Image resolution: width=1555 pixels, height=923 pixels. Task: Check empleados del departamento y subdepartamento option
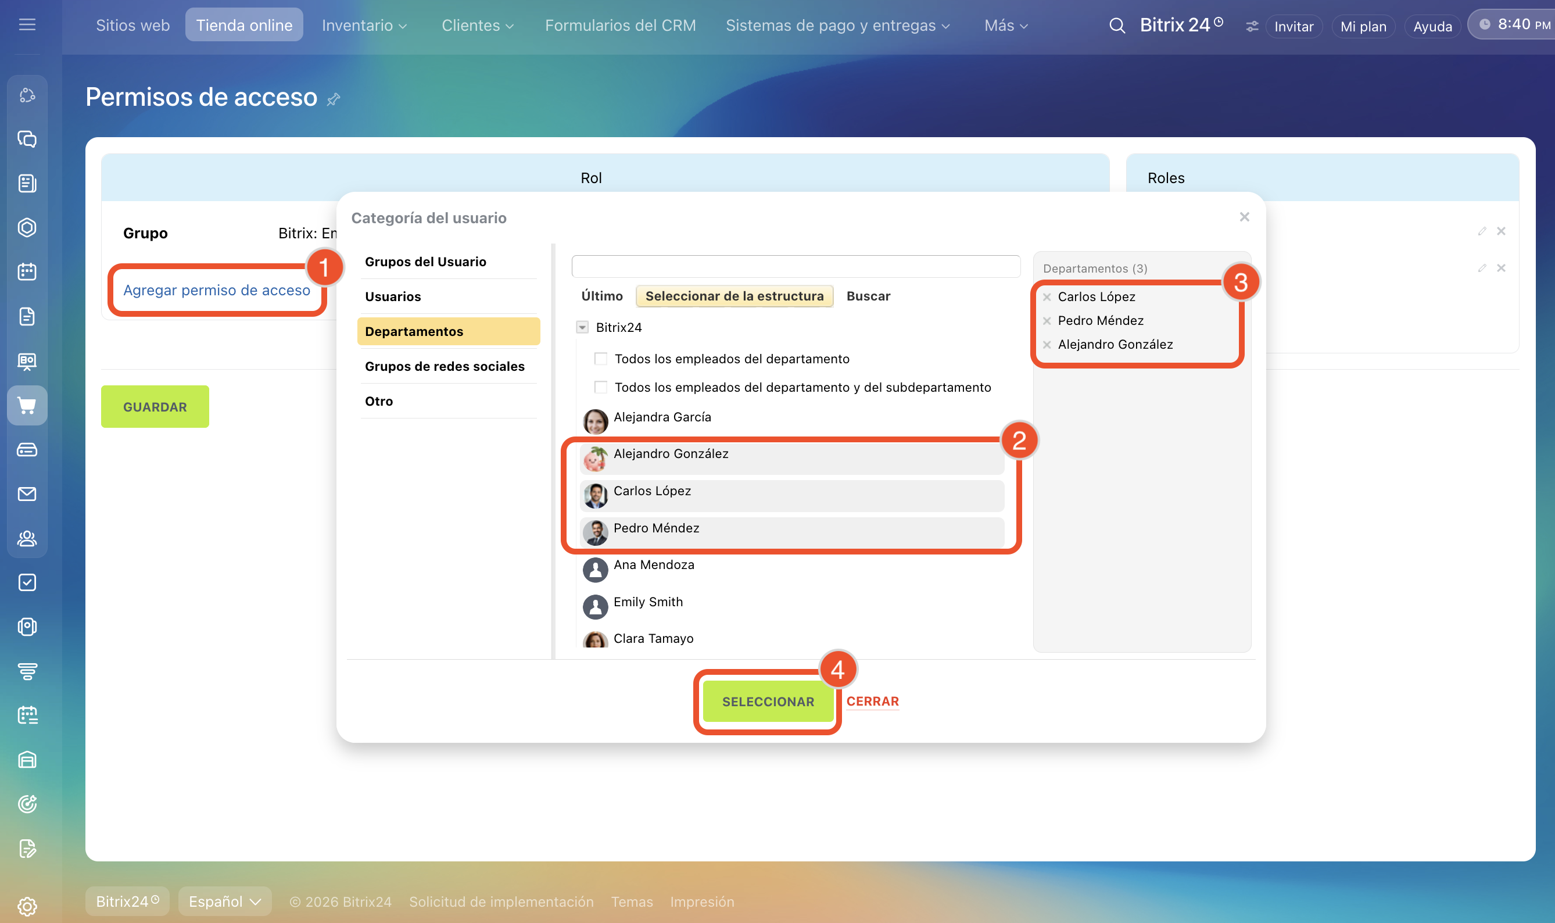tap(601, 388)
